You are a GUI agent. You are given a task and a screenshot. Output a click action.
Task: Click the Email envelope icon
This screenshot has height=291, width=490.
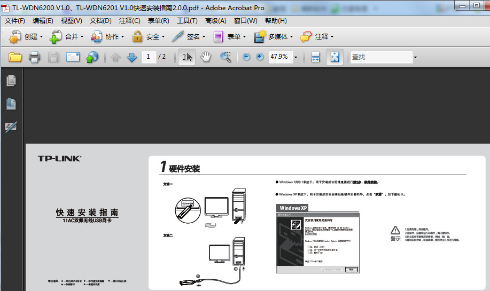click(73, 57)
